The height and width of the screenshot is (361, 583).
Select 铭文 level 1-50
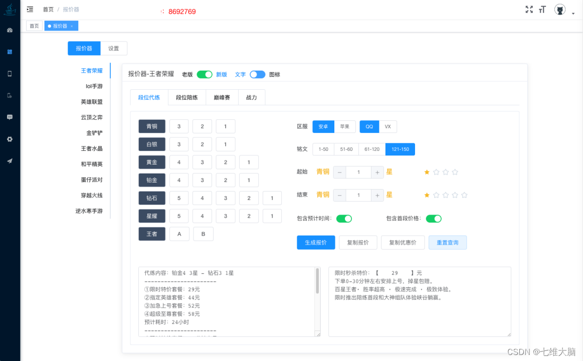pos(323,149)
